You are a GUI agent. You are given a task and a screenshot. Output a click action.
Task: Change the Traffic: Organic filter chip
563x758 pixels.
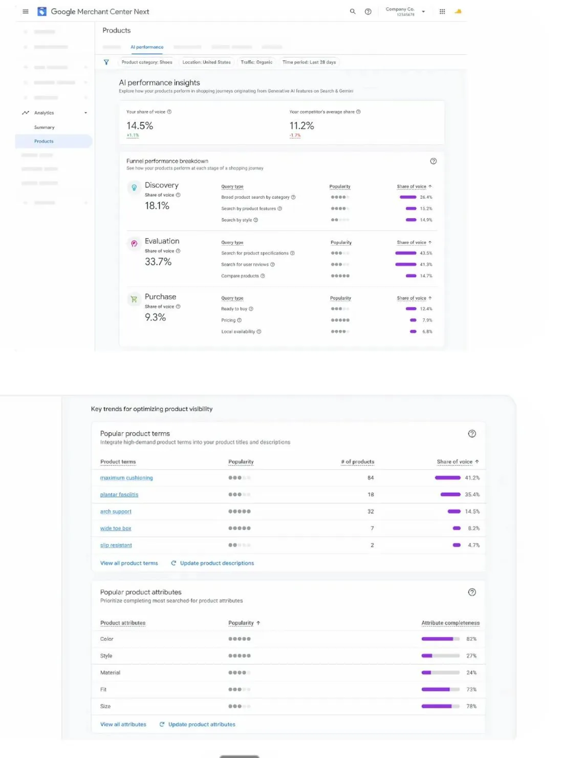click(x=256, y=62)
